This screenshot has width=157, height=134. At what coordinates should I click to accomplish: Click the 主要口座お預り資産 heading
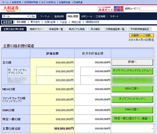click(19, 46)
